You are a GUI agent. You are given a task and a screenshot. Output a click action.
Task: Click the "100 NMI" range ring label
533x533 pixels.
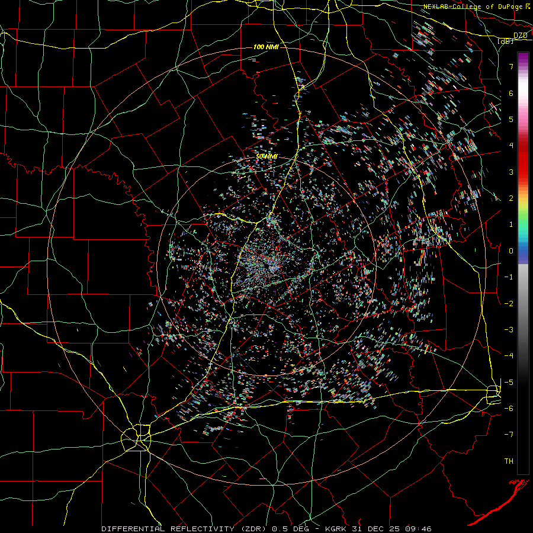(x=266, y=47)
